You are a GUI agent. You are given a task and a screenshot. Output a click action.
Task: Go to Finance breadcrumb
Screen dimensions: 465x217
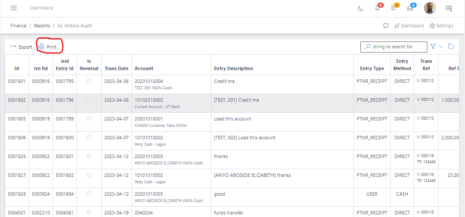coord(18,26)
